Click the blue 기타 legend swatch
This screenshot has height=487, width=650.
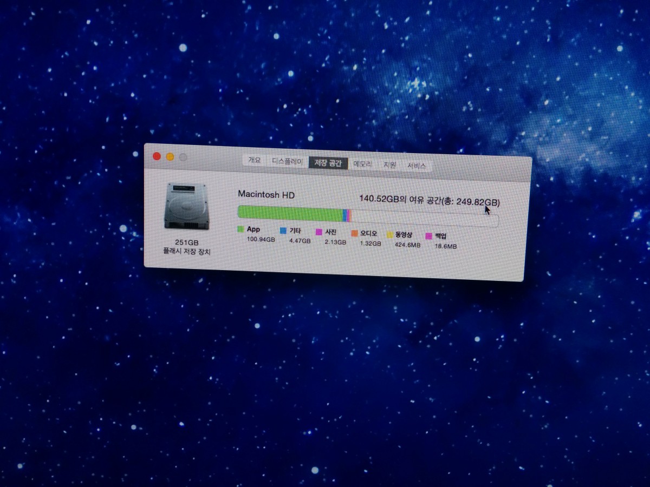click(x=283, y=231)
